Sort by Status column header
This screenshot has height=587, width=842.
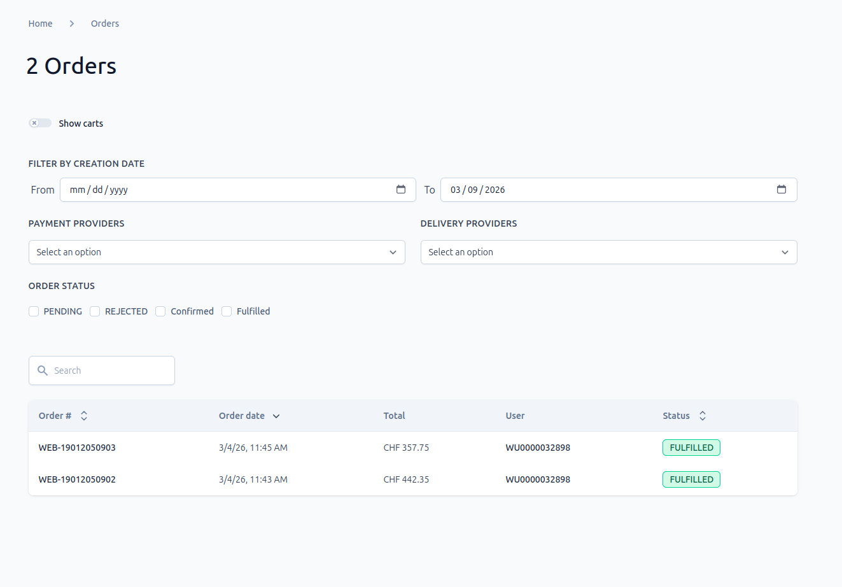pyautogui.click(x=676, y=416)
